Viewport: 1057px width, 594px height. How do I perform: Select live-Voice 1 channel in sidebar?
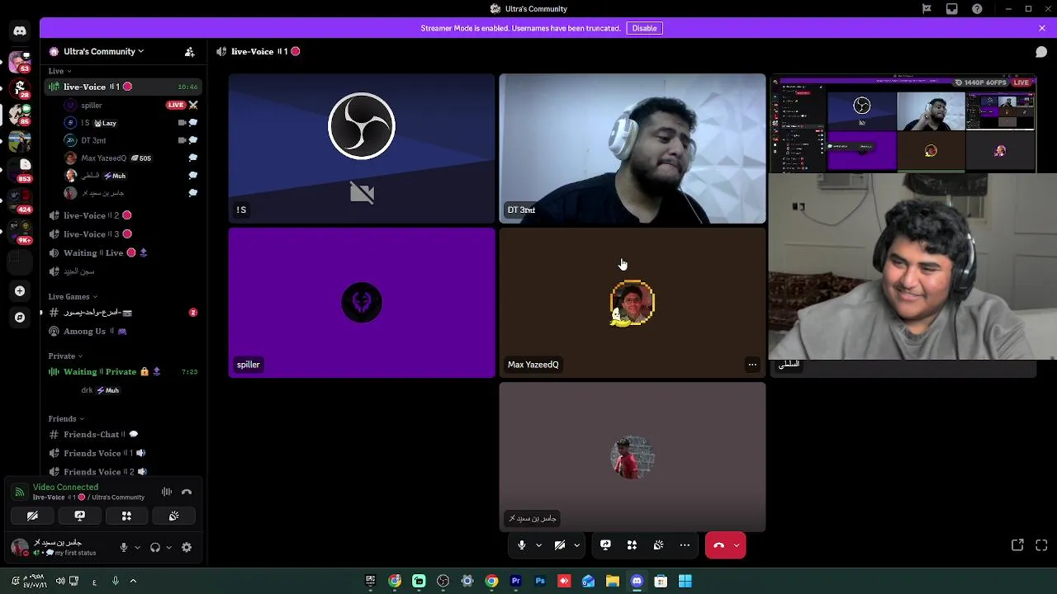pos(123,87)
